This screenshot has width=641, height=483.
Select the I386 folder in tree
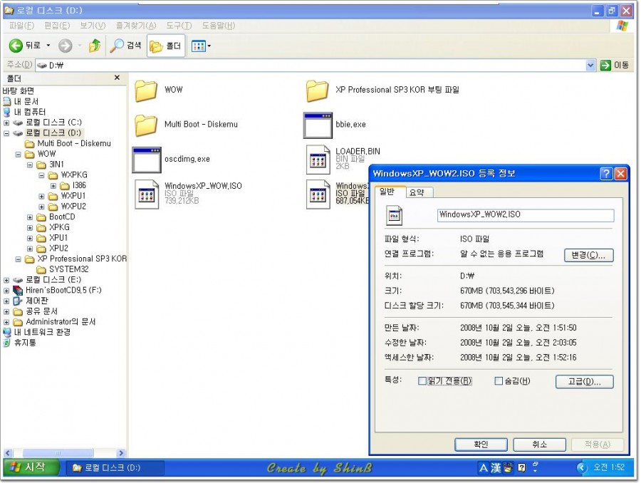click(79, 186)
